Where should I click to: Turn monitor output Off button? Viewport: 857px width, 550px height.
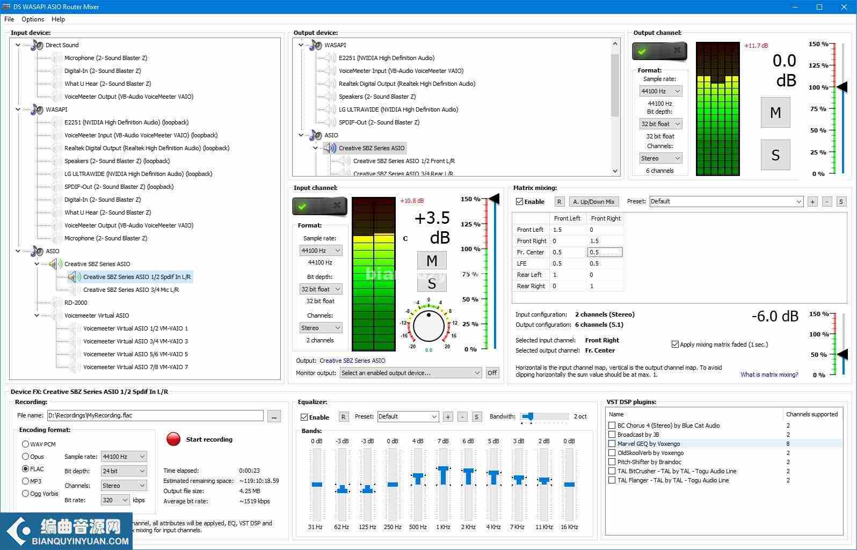point(492,373)
